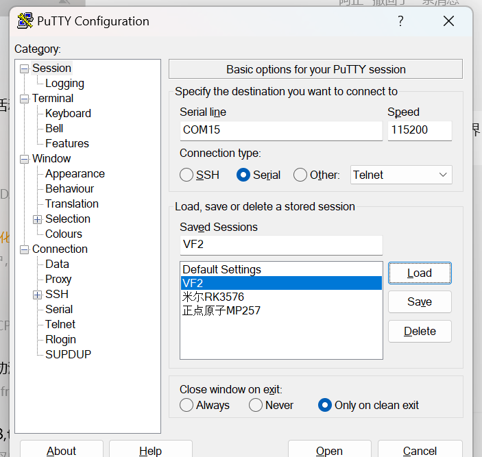Viewport: 482px width, 457px height.
Task: Collapse the Window tree node
Action: [x=24, y=159]
